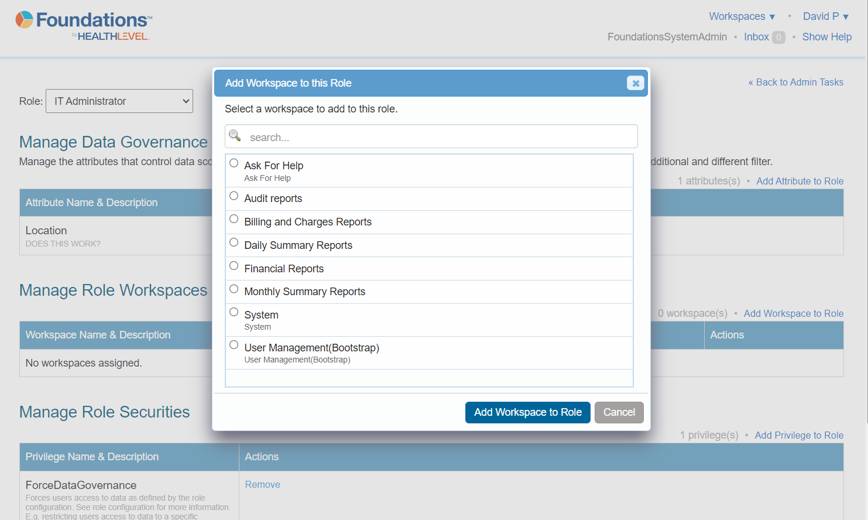
Task: Select the Monthly Summary Reports option
Action: tap(234, 289)
